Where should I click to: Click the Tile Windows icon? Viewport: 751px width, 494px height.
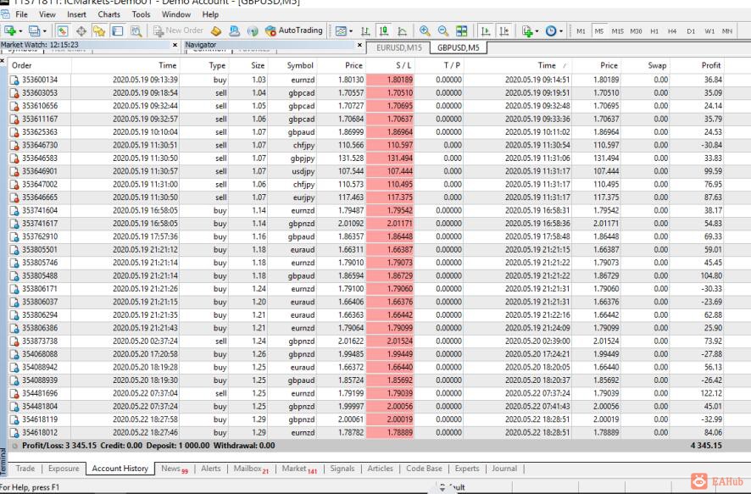click(x=462, y=31)
